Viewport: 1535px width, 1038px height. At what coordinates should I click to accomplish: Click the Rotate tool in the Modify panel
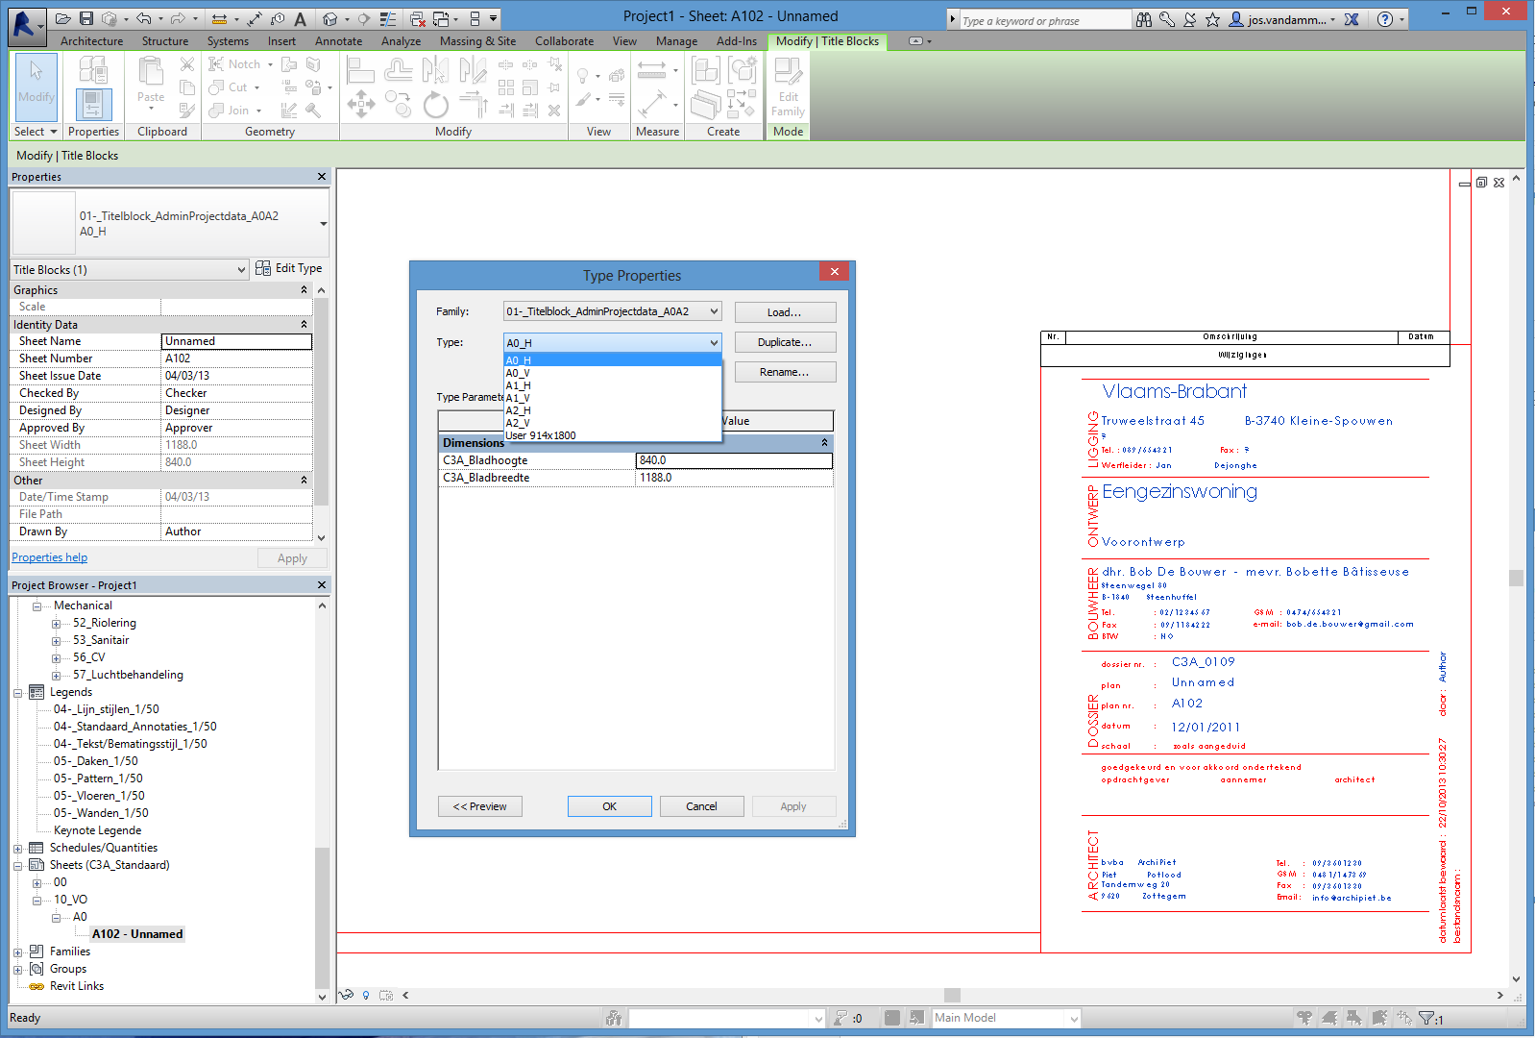tap(435, 104)
